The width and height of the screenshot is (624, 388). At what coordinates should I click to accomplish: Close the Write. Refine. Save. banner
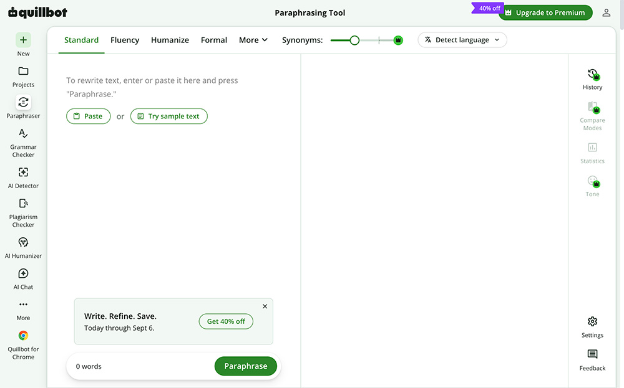coord(265,306)
